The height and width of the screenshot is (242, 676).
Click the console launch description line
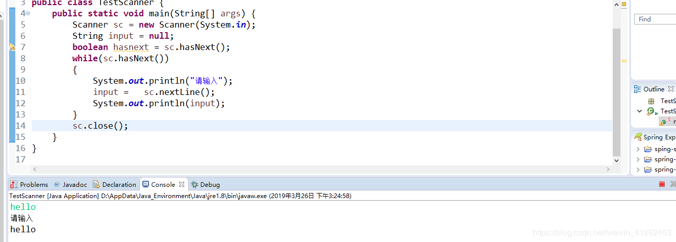tap(180, 196)
